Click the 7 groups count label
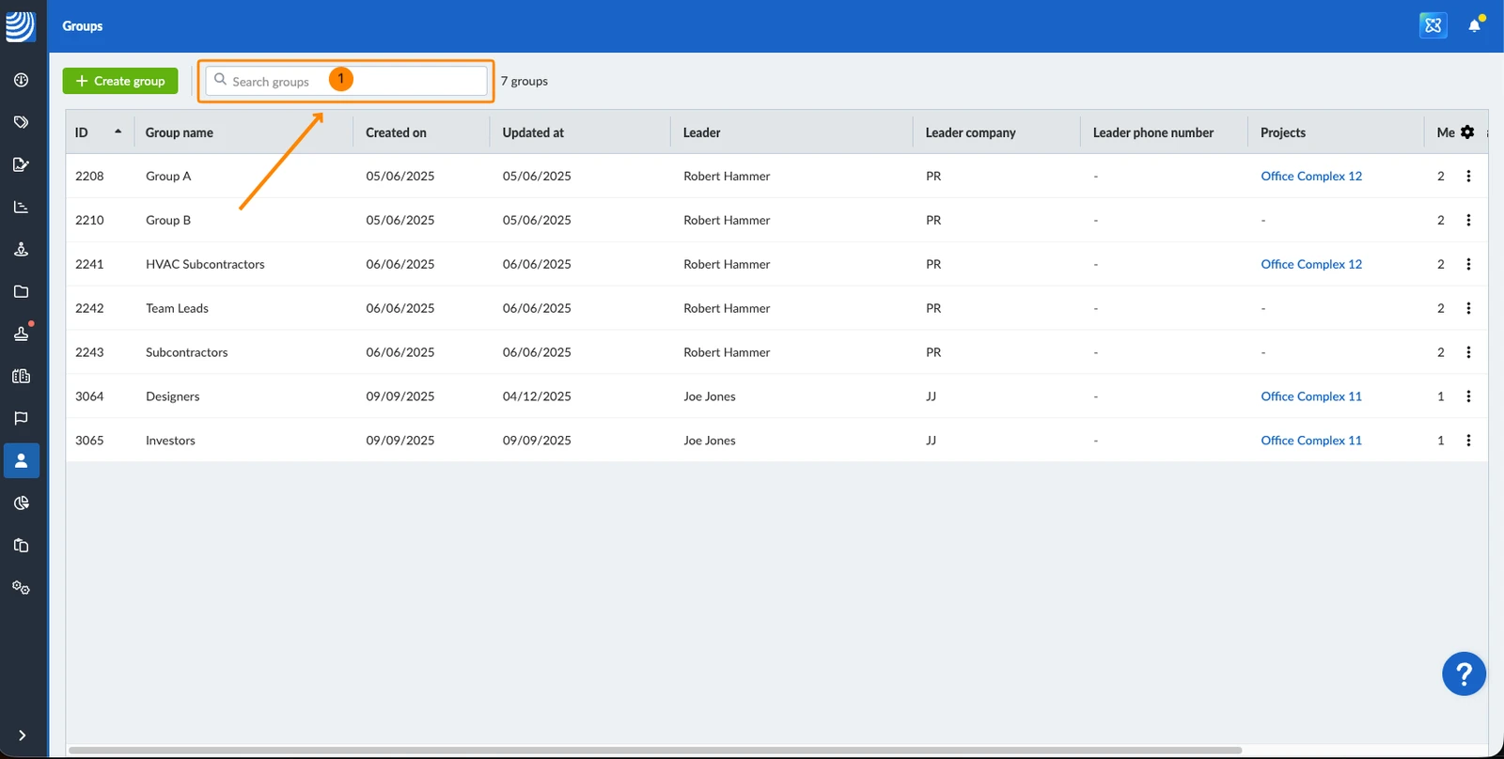The image size is (1504, 759). tap(525, 81)
